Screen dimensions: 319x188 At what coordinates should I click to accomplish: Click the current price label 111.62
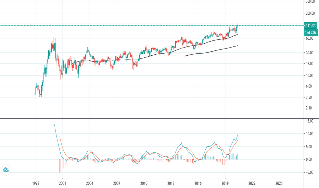coord(310,26)
